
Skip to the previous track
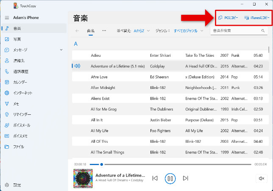[x=155, y=178]
